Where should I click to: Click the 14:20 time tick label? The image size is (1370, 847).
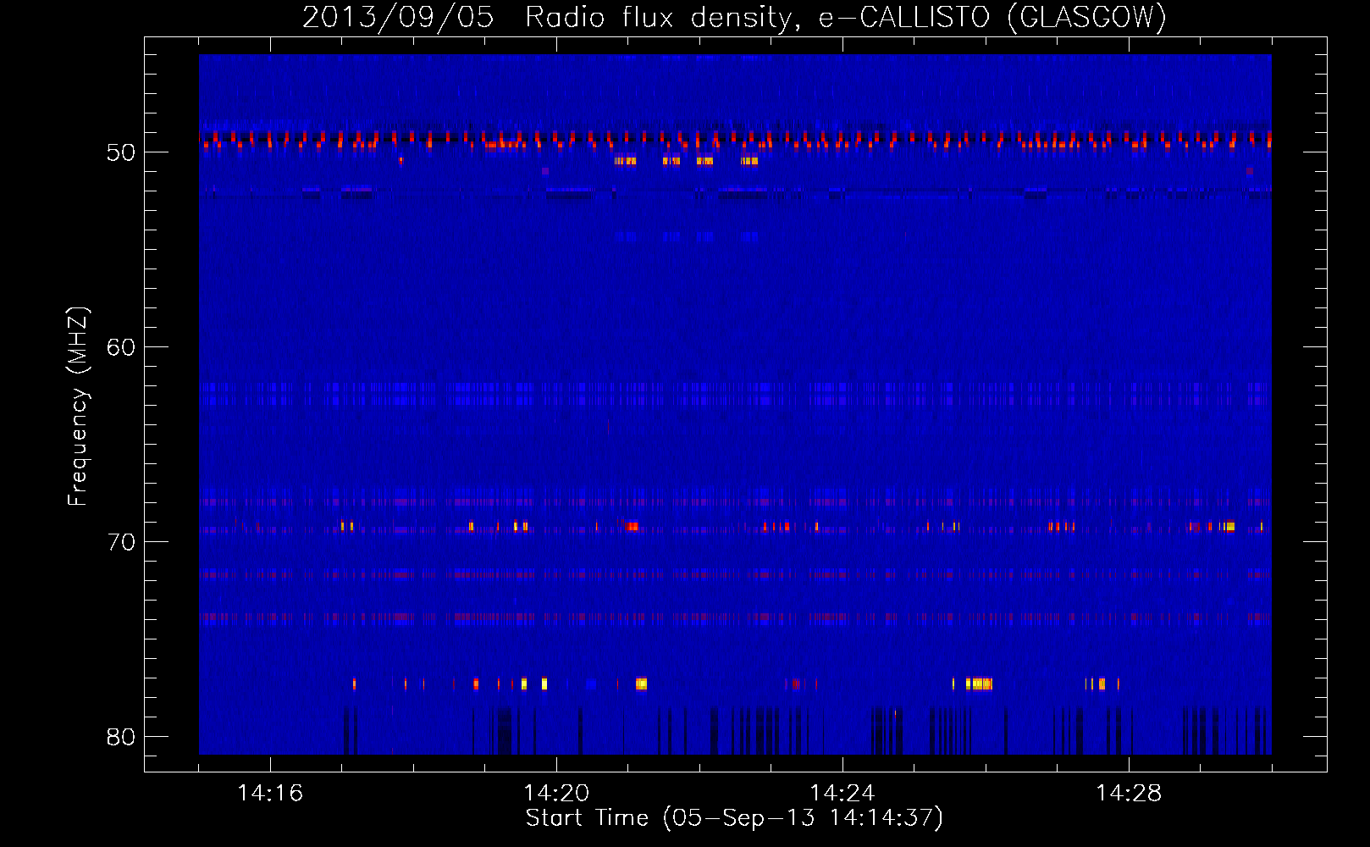pos(556,793)
